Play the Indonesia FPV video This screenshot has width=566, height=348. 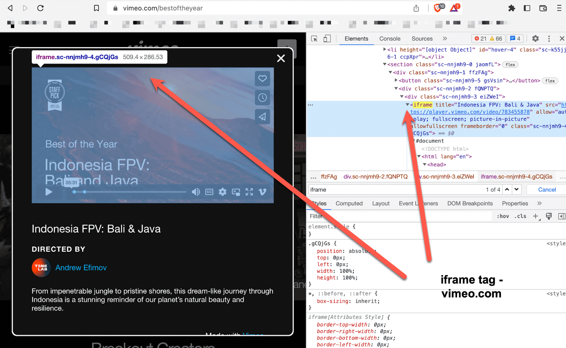click(49, 192)
